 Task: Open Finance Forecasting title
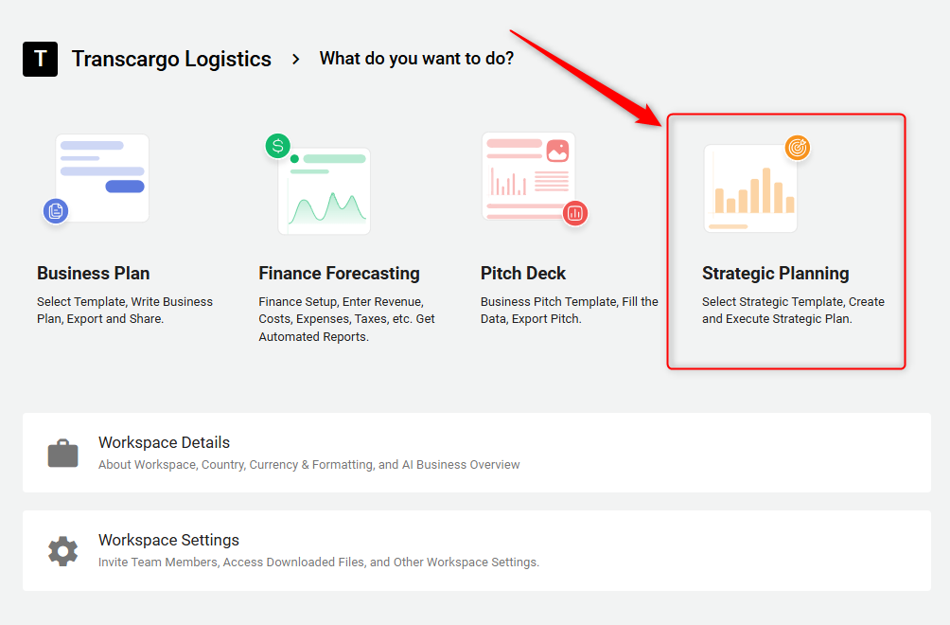click(x=339, y=273)
